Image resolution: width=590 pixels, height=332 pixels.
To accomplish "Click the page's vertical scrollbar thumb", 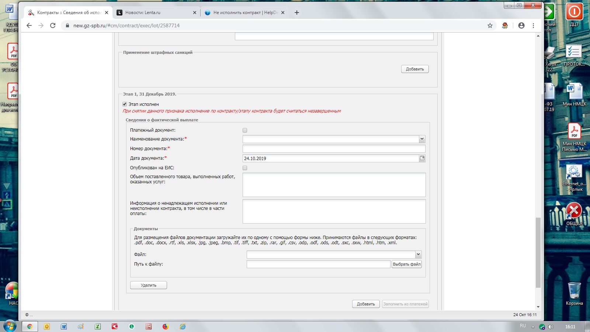I will [x=538, y=253].
